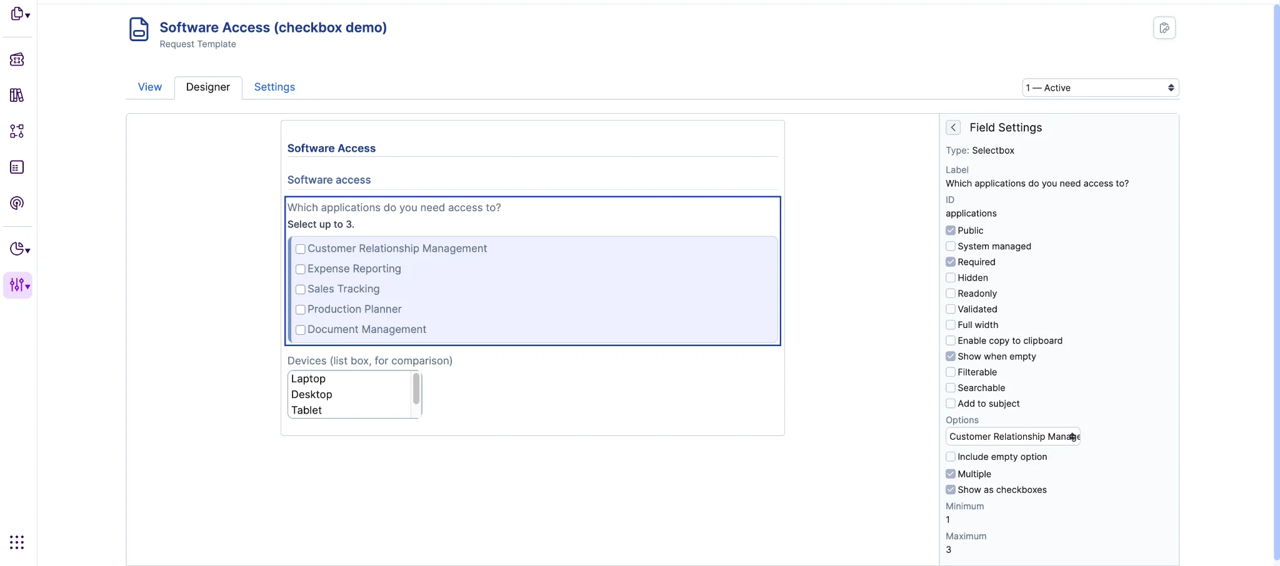The width and height of the screenshot is (1280, 566).
Task: Click the copy-edit icon button at top right
Action: tap(1164, 27)
